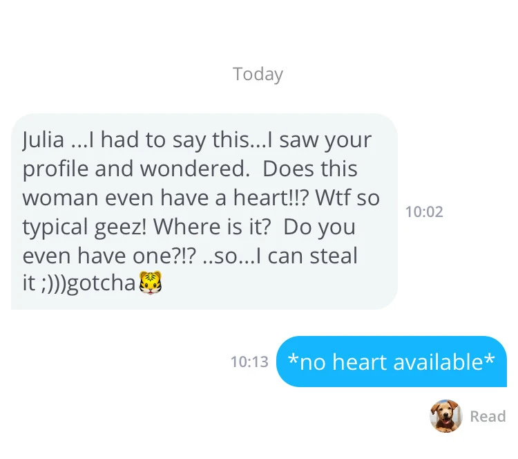Select the blue "*no heart available*" reply bubble

pyautogui.click(x=391, y=362)
